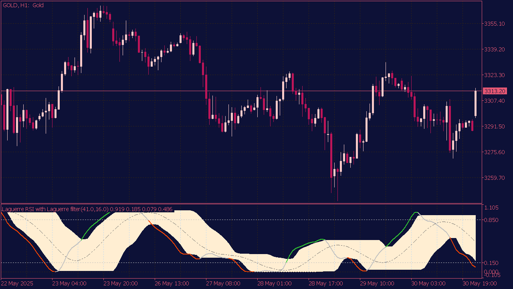Click the highest green peak of the Laguerre RSI line

click(x=416, y=212)
